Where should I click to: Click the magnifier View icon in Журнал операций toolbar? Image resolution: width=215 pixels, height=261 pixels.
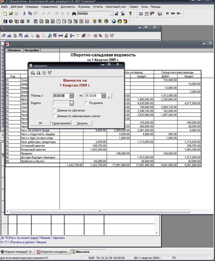pos(50,36)
